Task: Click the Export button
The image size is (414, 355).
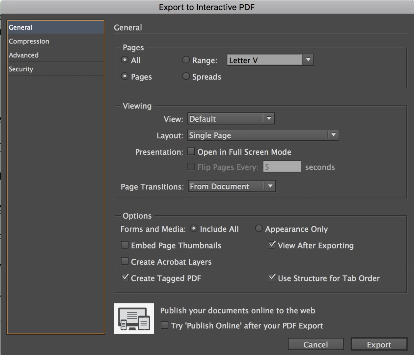Action: click(379, 344)
